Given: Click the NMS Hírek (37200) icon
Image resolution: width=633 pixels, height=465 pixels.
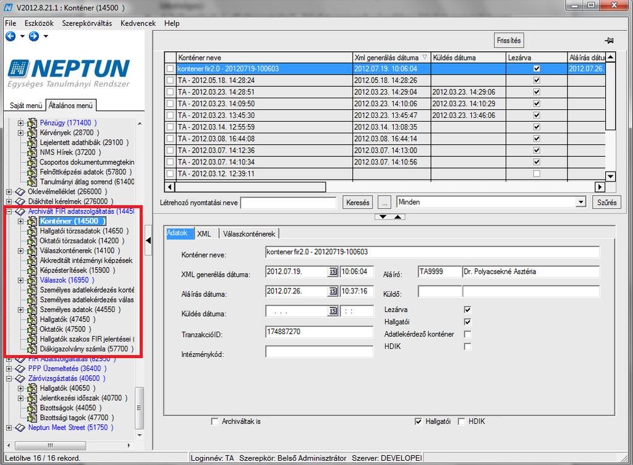Looking at the screenshot, I should 32,153.
